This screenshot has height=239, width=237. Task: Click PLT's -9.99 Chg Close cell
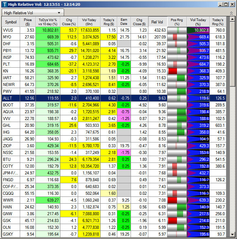tap(139, 64)
